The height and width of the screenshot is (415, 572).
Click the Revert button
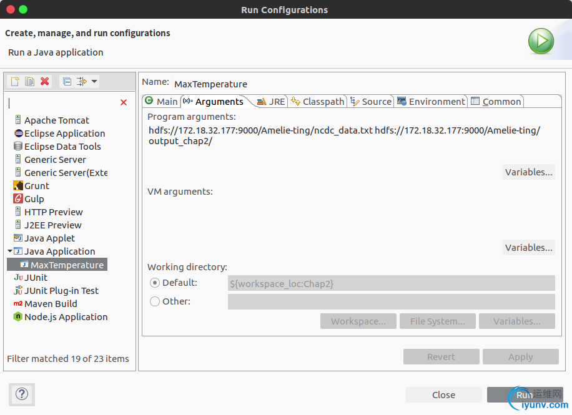[x=441, y=357]
